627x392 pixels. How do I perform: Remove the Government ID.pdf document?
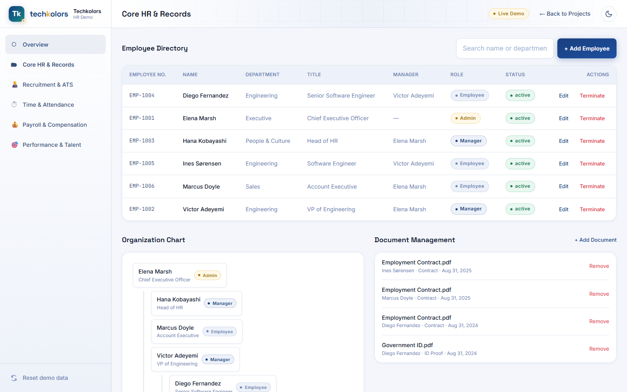599,349
